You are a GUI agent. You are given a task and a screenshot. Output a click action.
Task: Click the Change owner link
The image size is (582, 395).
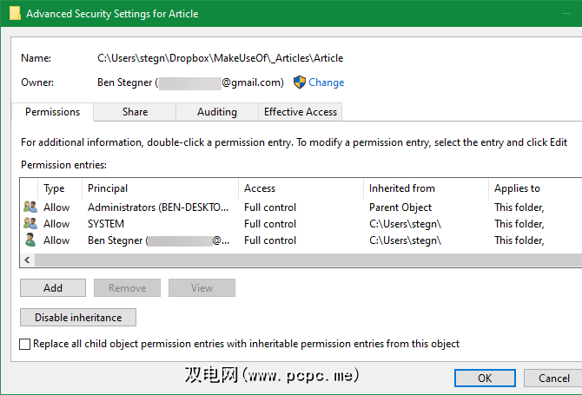(x=326, y=82)
